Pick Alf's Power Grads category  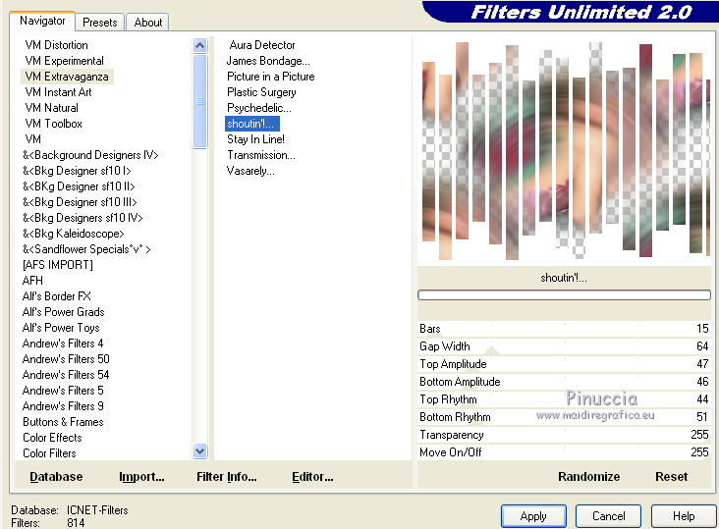coord(63,312)
